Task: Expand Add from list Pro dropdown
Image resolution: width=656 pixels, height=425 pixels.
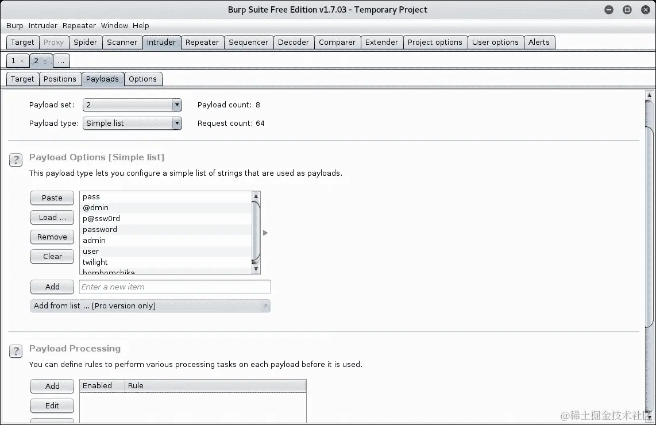Action: (150, 306)
